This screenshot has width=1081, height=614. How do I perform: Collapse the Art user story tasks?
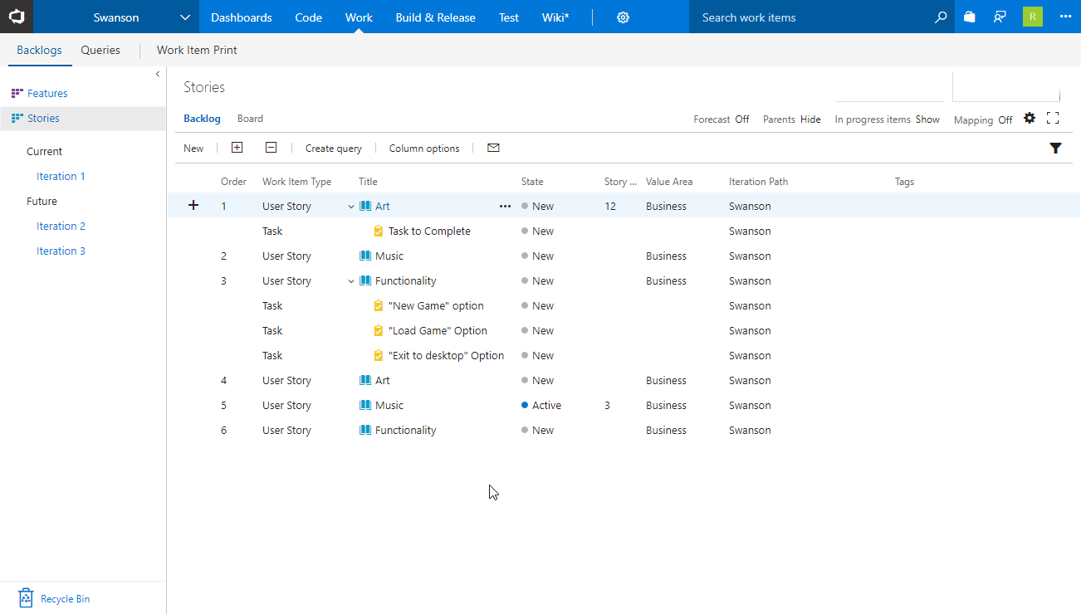[350, 205]
